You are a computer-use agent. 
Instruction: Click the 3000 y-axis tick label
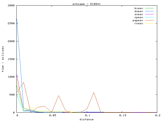[x=11, y=5]
